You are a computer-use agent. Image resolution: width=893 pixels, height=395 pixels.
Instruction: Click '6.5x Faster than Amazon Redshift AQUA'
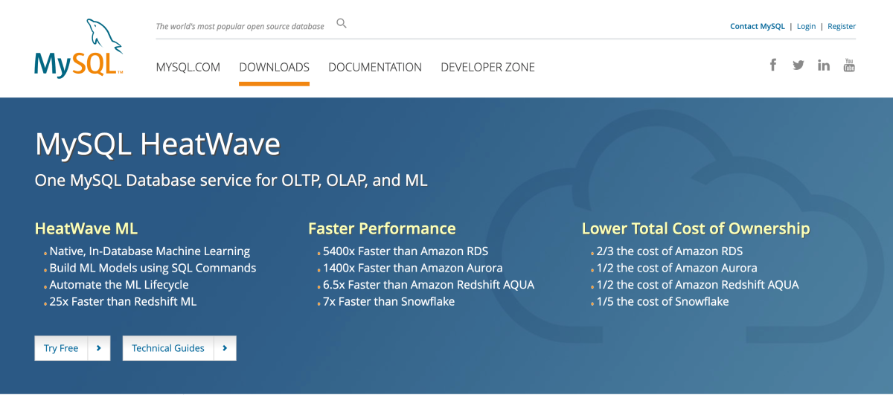(x=429, y=285)
